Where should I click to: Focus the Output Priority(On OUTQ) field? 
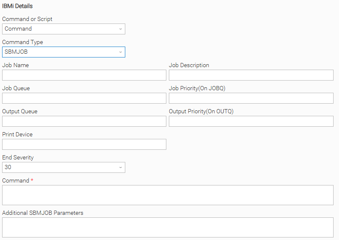coord(251,121)
